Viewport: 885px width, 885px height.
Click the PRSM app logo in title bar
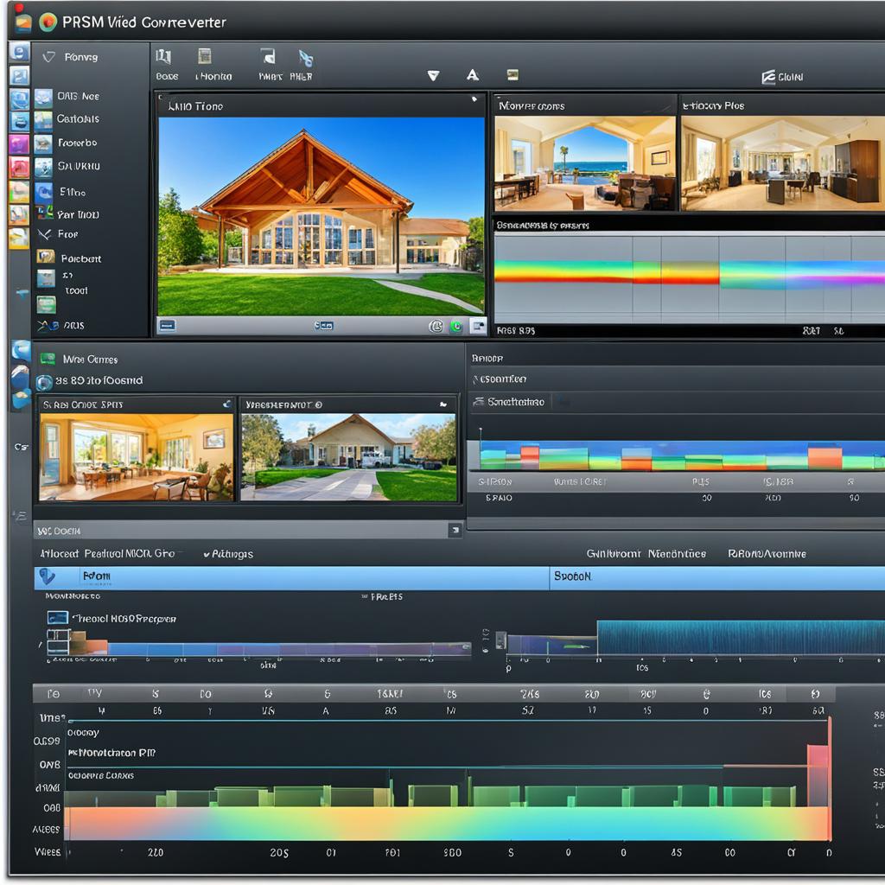pos(48,22)
